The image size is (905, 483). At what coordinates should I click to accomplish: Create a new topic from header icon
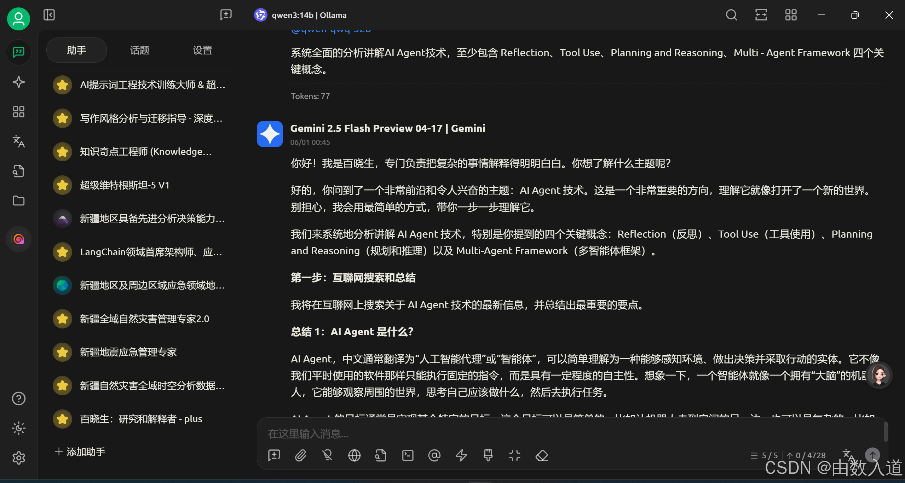click(226, 15)
